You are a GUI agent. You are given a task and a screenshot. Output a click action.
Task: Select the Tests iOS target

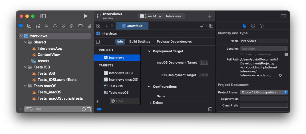(113, 86)
